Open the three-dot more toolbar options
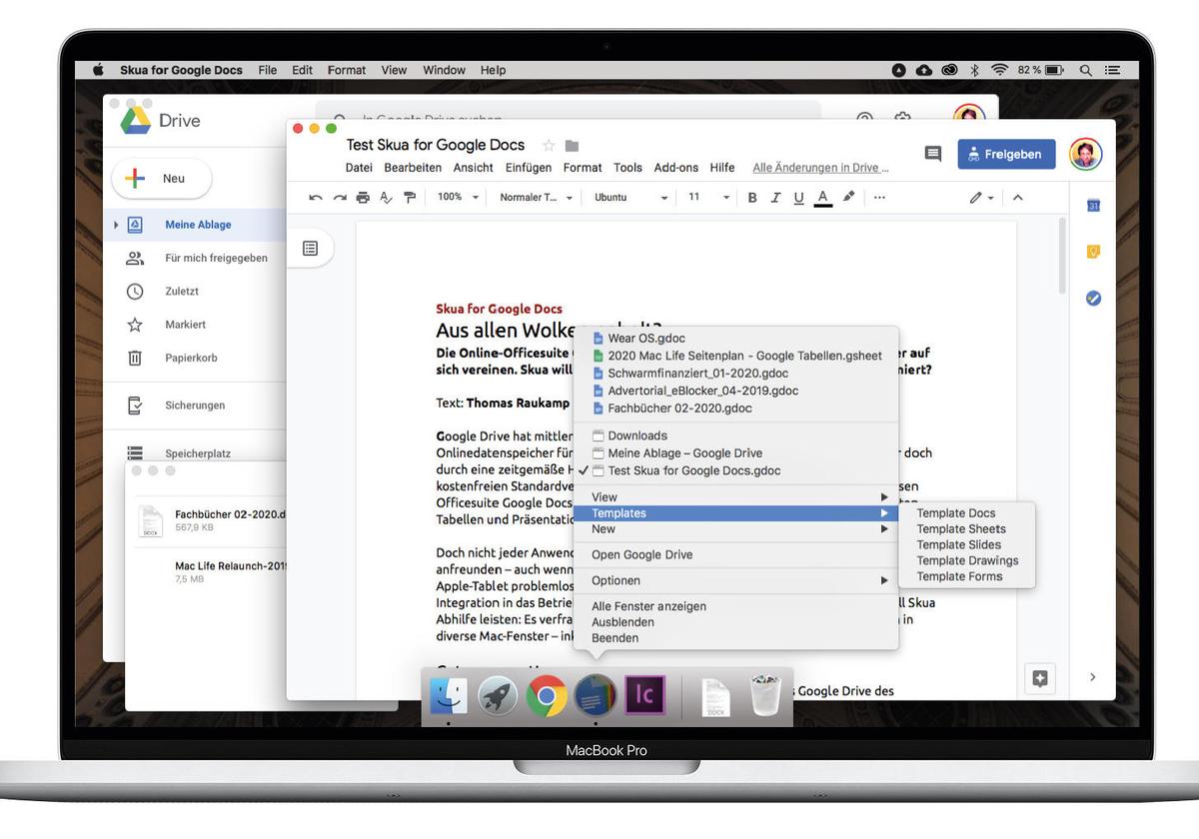The height and width of the screenshot is (839, 1199). 879,198
